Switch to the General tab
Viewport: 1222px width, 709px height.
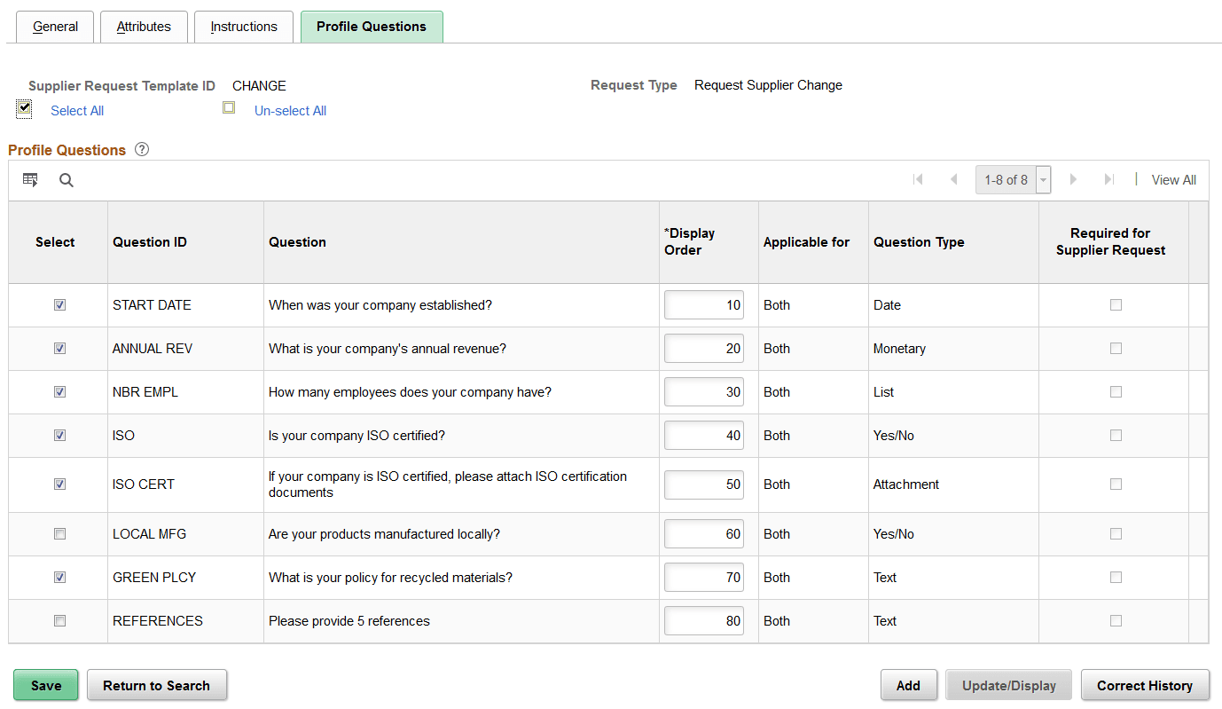point(54,27)
